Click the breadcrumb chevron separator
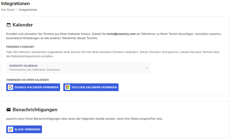This screenshot has height=139, width=230. click(17, 10)
